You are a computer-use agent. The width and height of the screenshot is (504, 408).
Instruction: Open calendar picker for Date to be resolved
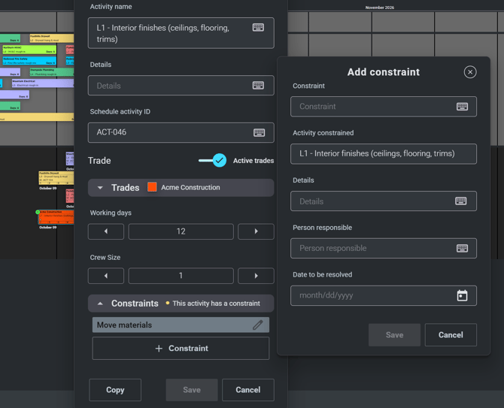[462, 295]
